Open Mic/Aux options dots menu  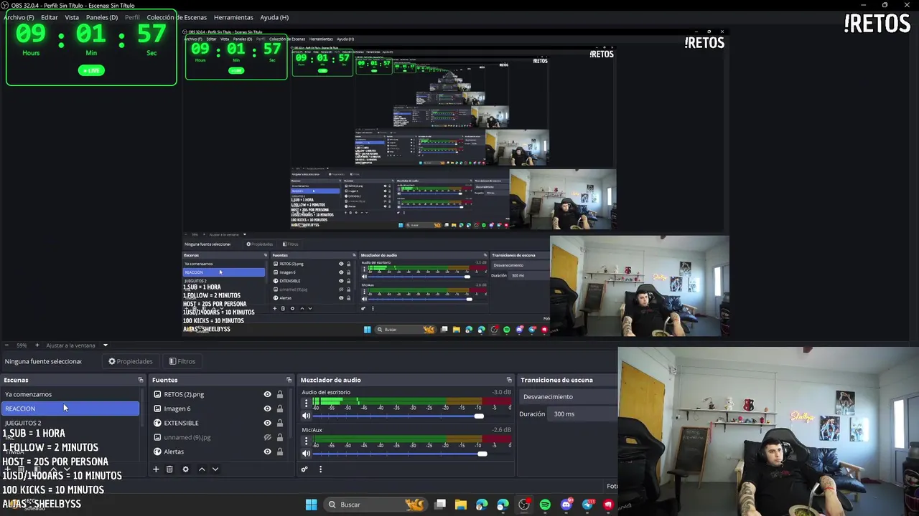(306, 441)
